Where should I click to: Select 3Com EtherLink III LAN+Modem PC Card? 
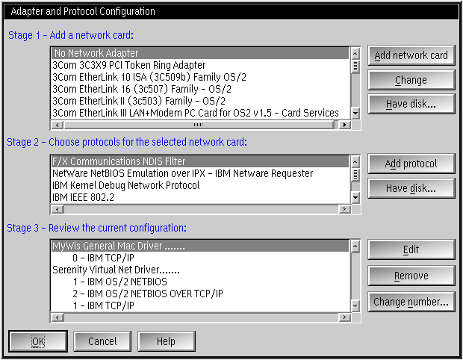200,113
